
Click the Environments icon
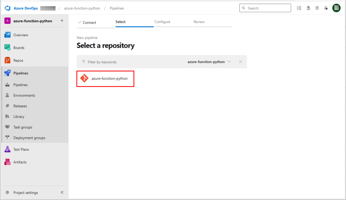click(x=7, y=95)
